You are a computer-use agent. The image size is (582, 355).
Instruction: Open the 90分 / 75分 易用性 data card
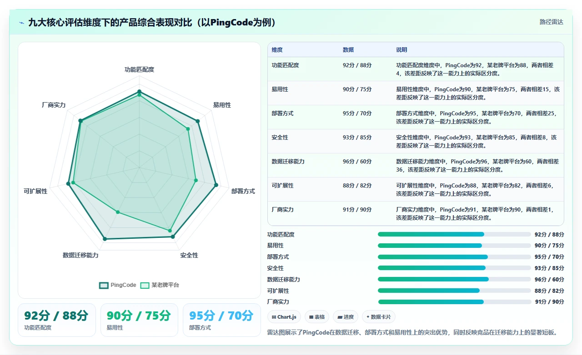click(139, 320)
